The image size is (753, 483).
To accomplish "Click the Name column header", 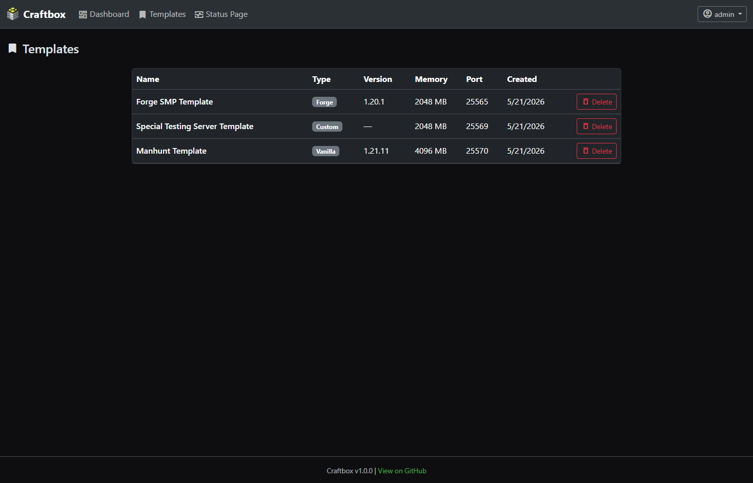I will (148, 79).
